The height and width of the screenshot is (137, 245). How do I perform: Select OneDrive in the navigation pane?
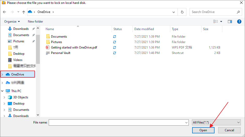pyautogui.click(x=18, y=74)
